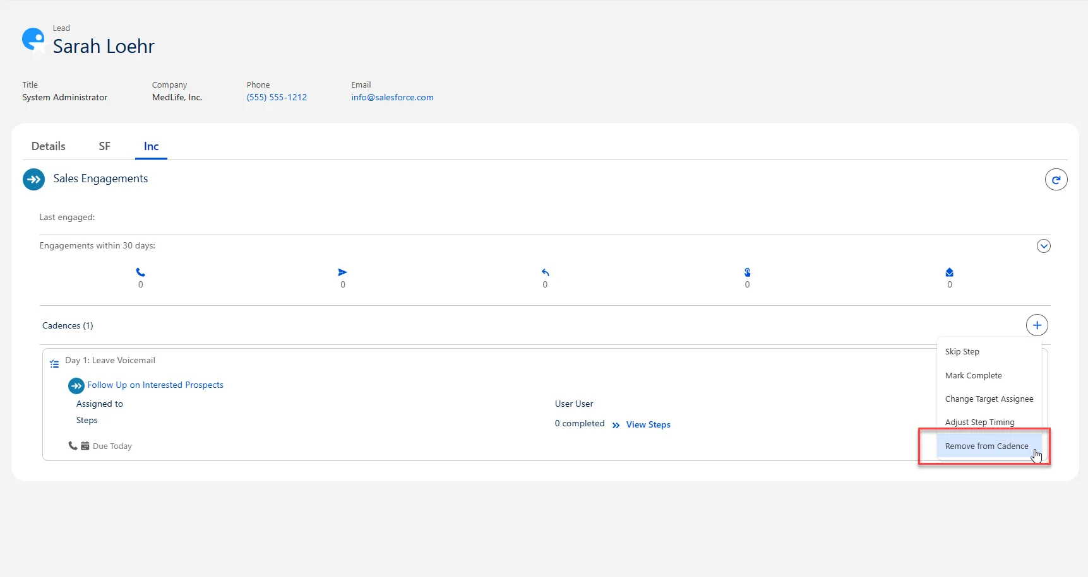This screenshot has width=1088, height=577.
Task: Select Adjust Step Timing option
Action: coord(979,423)
